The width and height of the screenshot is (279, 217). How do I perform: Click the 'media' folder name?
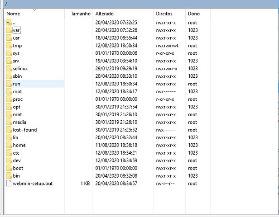pyautogui.click(x=19, y=122)
